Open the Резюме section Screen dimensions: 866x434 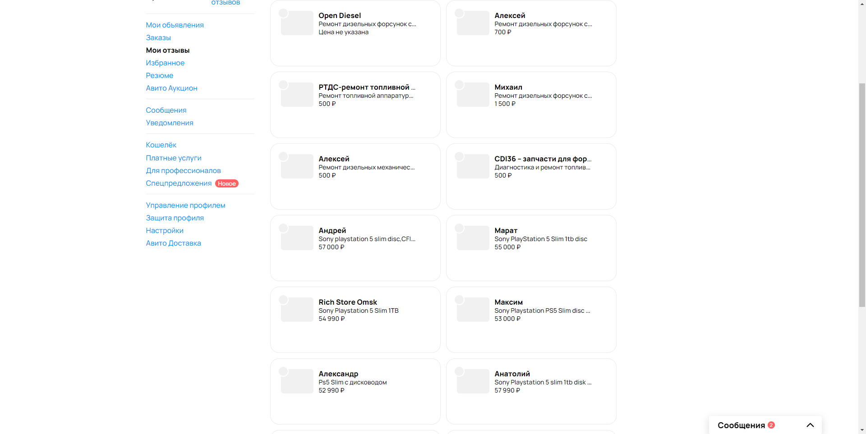click(x=160, y=76)
